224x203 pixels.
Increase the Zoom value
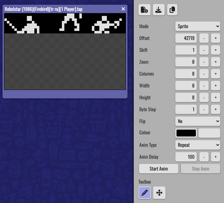(216, 62)
